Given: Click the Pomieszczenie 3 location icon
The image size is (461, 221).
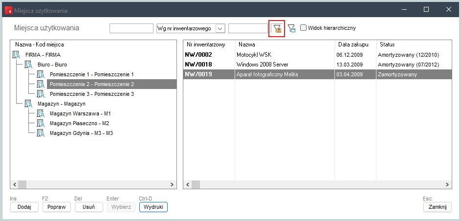Looking at the screenshot, I should click(x=40, y=94).
